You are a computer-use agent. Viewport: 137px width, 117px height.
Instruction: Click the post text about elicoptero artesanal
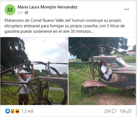pos(65,26)
